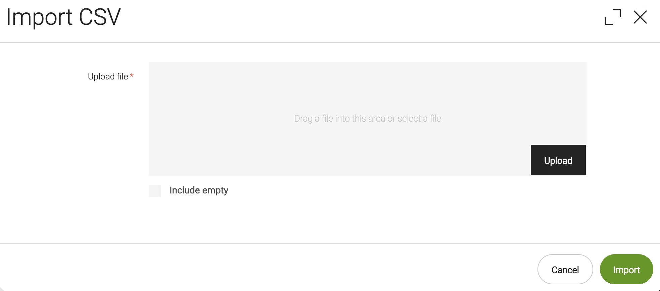
Task: Maximize the dialog using the corner-brackets icon
Action: pyautogui.click(x=613, y=17)
